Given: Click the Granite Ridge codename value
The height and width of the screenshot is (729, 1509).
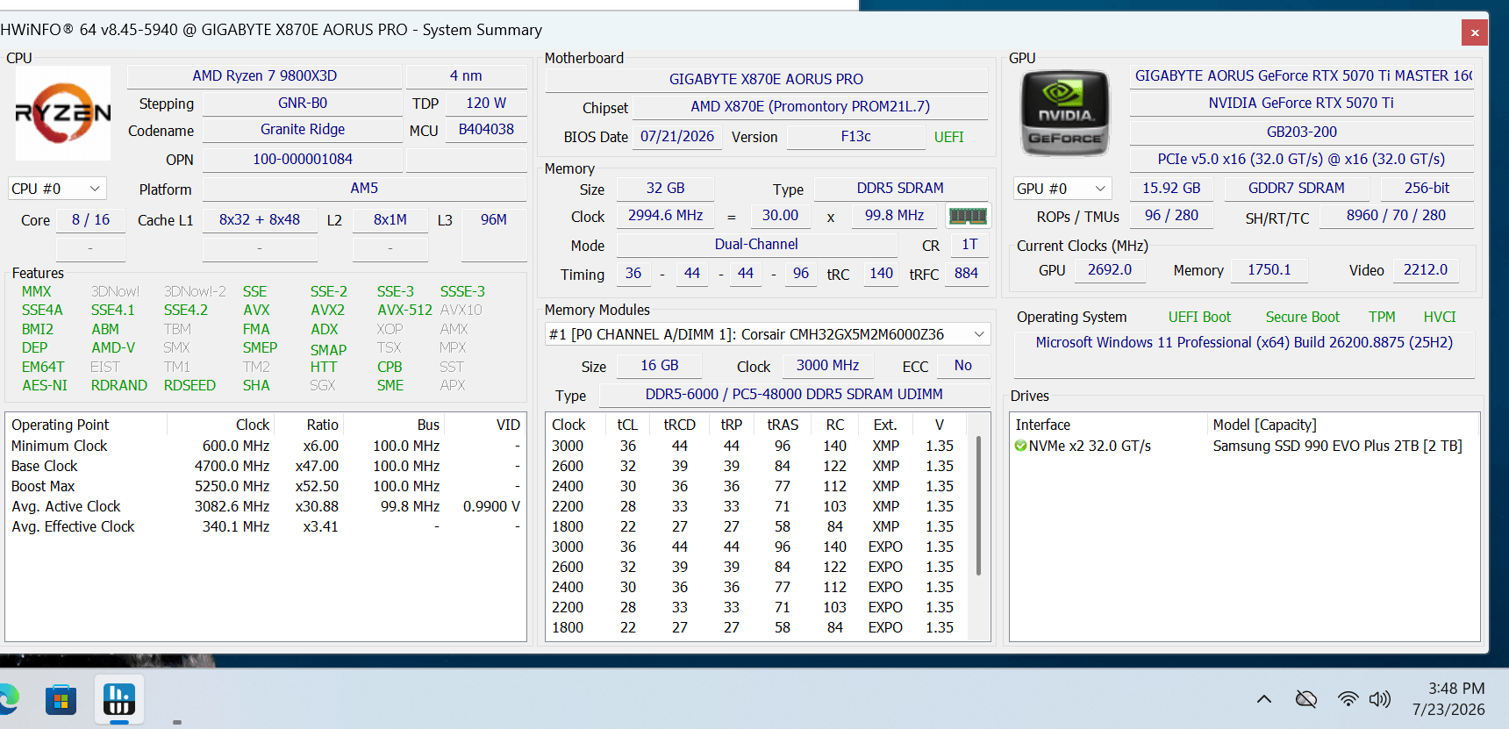Looking at the screenshot, I should [x=303, y=130].
